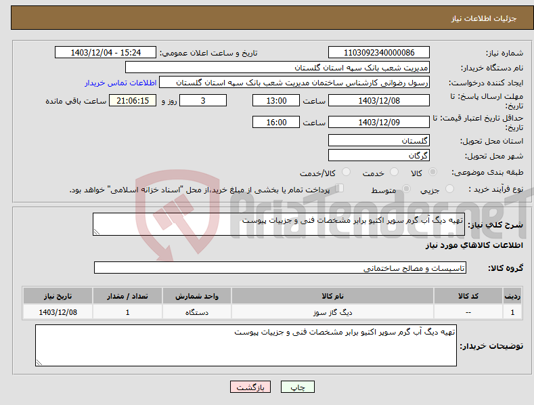
Task: Click the price validity date 1403/12/09 field
Action: point(379,122)
